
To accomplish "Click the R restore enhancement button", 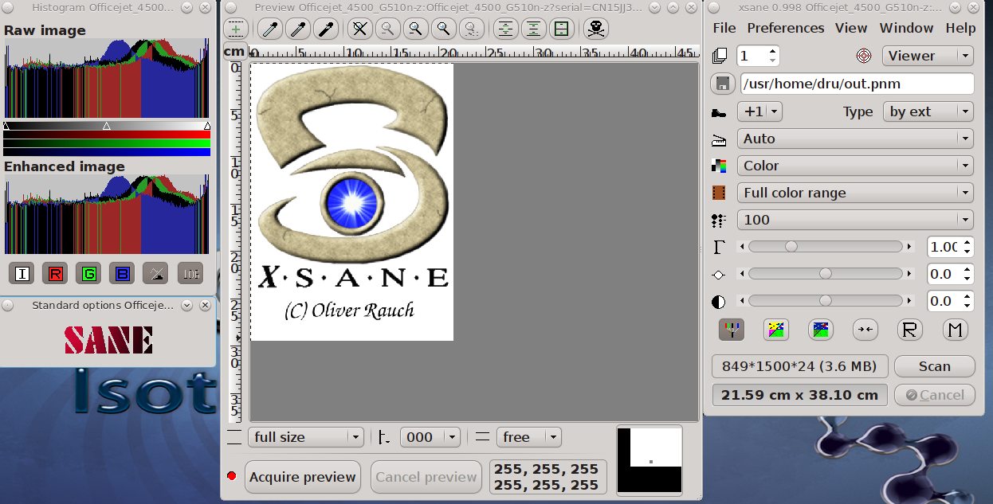I will 910,329.
